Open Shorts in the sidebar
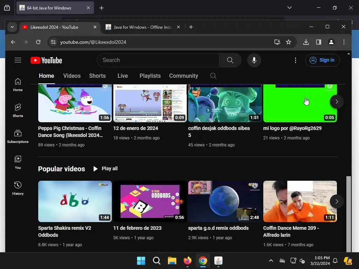This screenshot has width=359, height=269. [x=18, y=111]
